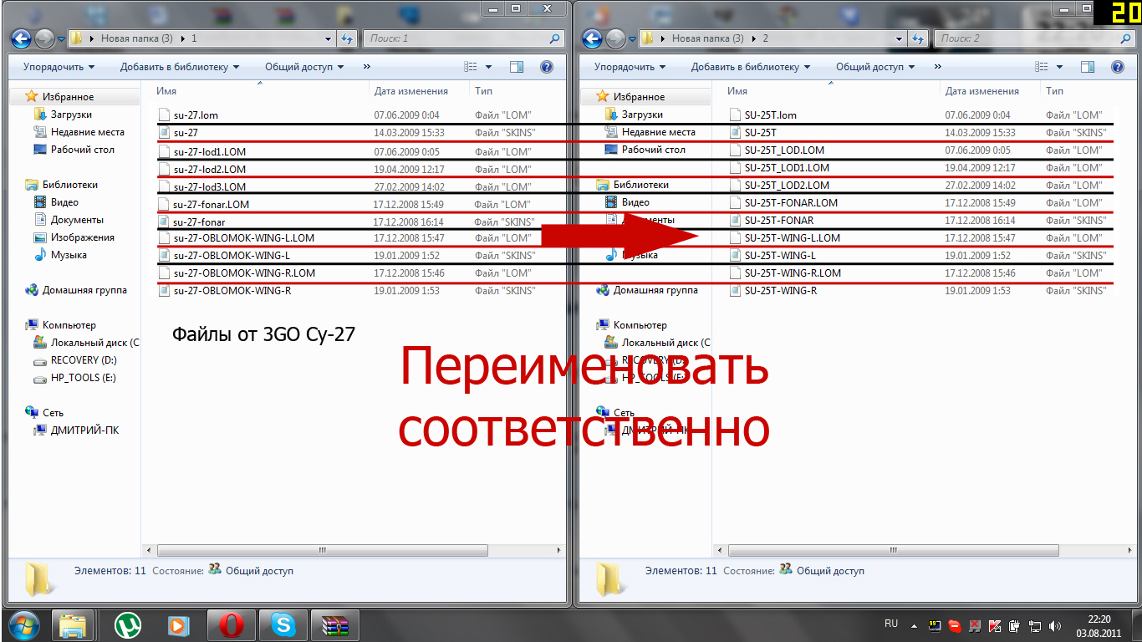
Task: Open Общий доступ menu in left window
Action: (304, 67)
